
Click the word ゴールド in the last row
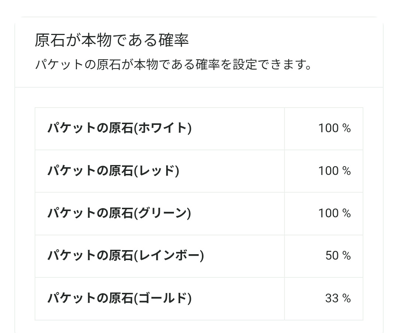coord(163,298)
